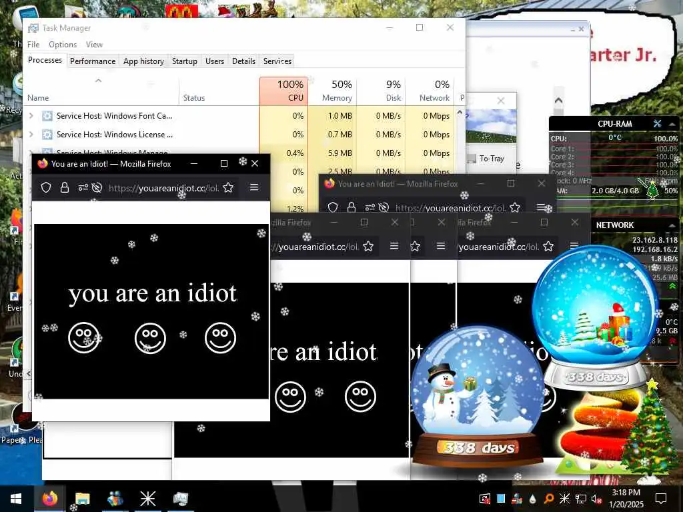The height and width of the screenshot is (512, 683).
Task: Switch to the Services tab
Action: (x=277, y=61)
